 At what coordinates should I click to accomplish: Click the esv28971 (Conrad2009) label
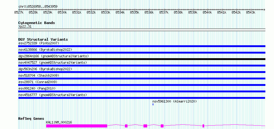point(38,82)
